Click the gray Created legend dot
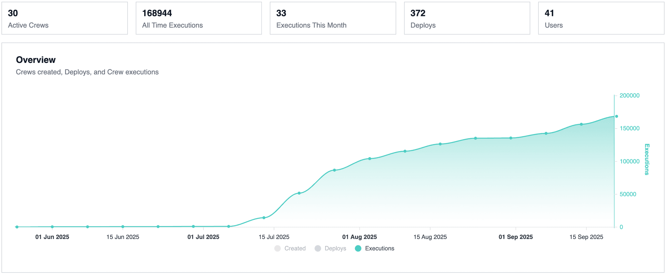Image resolution: width=666 pixels, height=275 pixels. pos(277,248)
